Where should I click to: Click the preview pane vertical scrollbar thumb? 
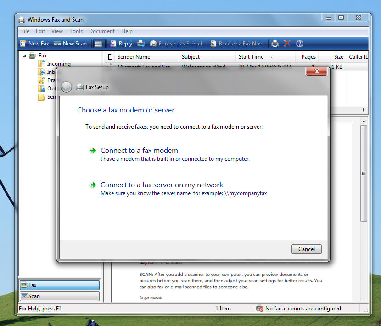click(364, 174)
